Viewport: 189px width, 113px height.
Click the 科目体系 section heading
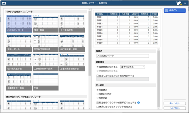[x=125, y=62]
